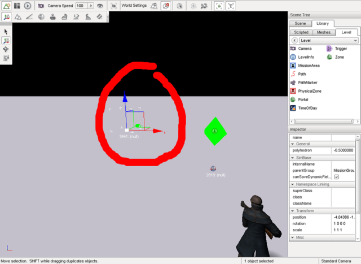This screenshot has width=361, height=264.
Task: Open the Meshes tab in Library
Action: [324, 32]
